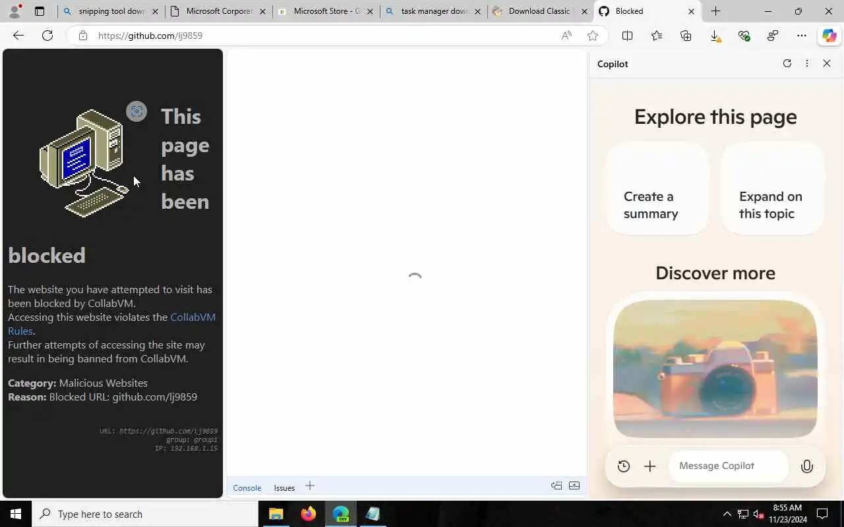Open the Favorites list icon

pyautogui.click(x=657, y=36)
